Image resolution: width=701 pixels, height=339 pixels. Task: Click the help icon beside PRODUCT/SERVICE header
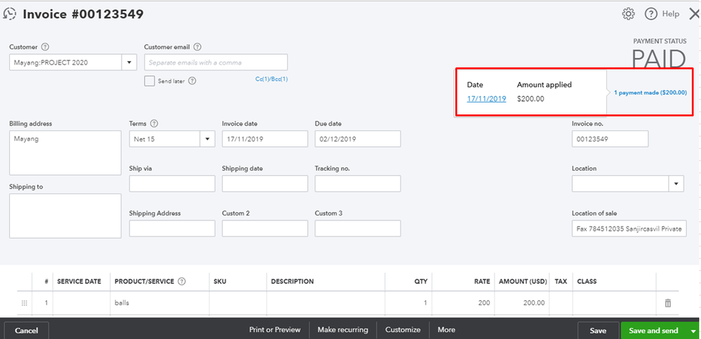point(182,281)
